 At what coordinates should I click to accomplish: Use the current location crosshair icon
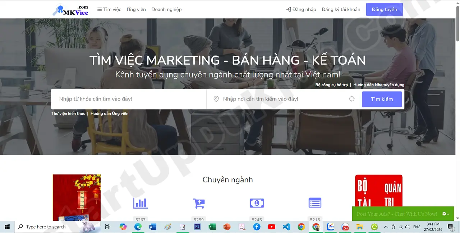point(352,99)
